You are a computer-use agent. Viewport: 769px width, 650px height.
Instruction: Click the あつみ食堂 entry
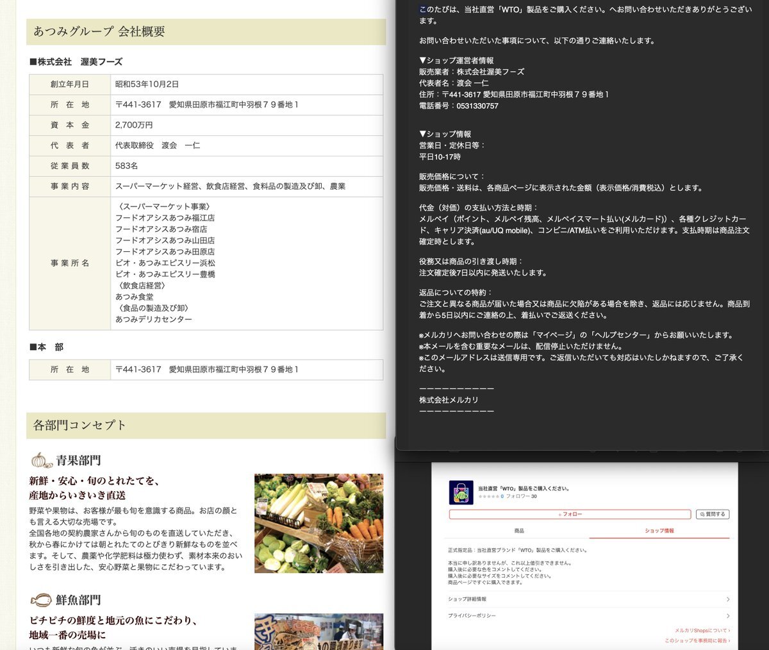[135, 297]
